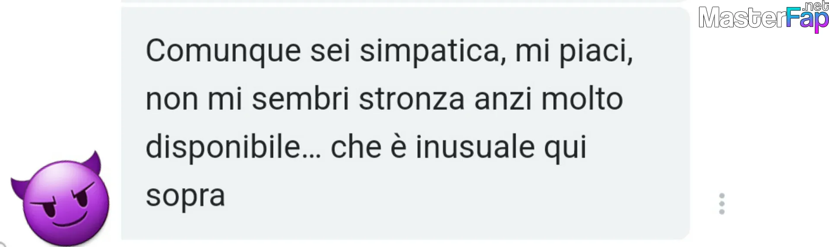
Task: Click the words "mi piaci" in the message
Action: [x=573, y=51]
